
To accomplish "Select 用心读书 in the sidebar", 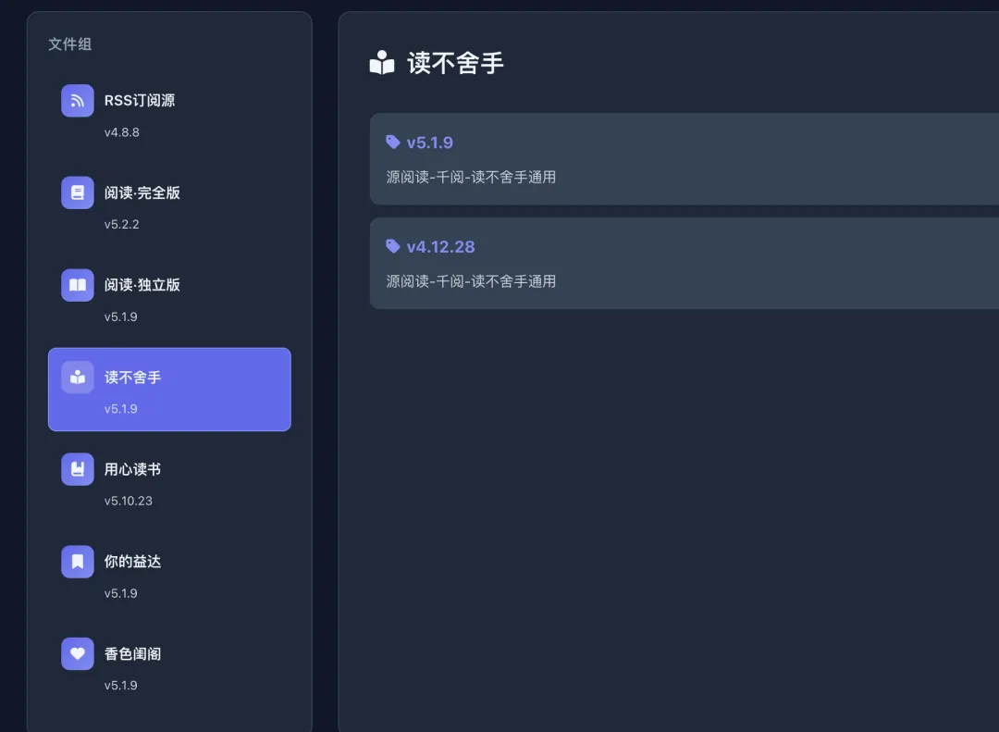I will point(169,482).
